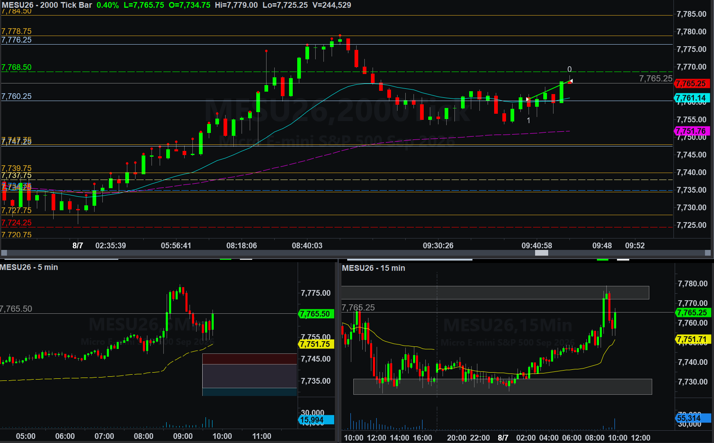Click the 02:35:39 time label

click(x=111, y=245)
